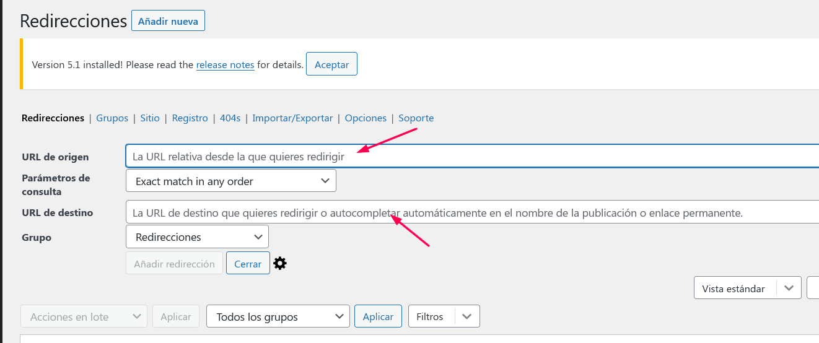Open the Todos los grupos dropdown

[x=278, y=316]
